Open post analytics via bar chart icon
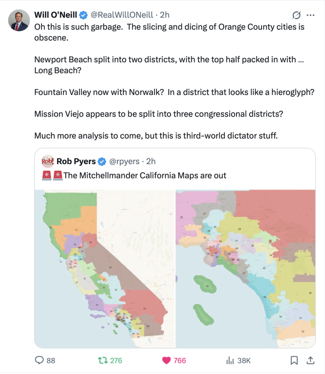Viewport: 325px width, 374px height. click(229, 360)
